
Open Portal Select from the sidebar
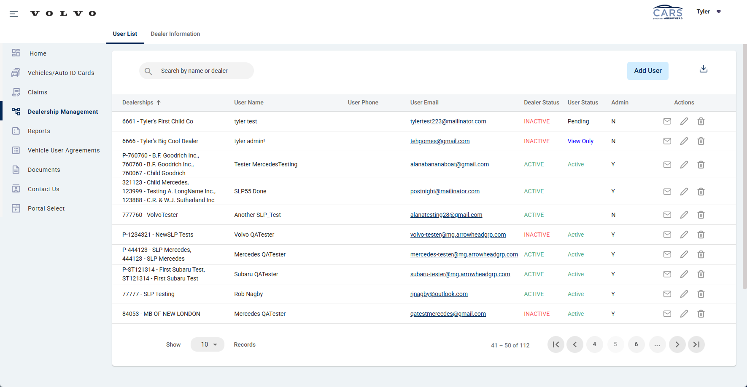click(x=46, y=208)
